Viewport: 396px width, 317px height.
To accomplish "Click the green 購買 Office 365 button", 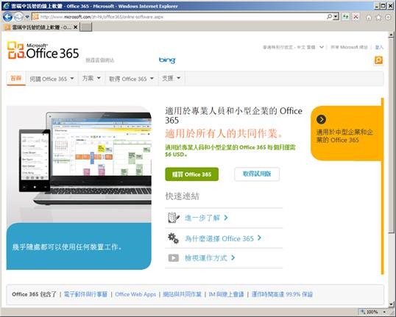I will [x=191, y=174].
